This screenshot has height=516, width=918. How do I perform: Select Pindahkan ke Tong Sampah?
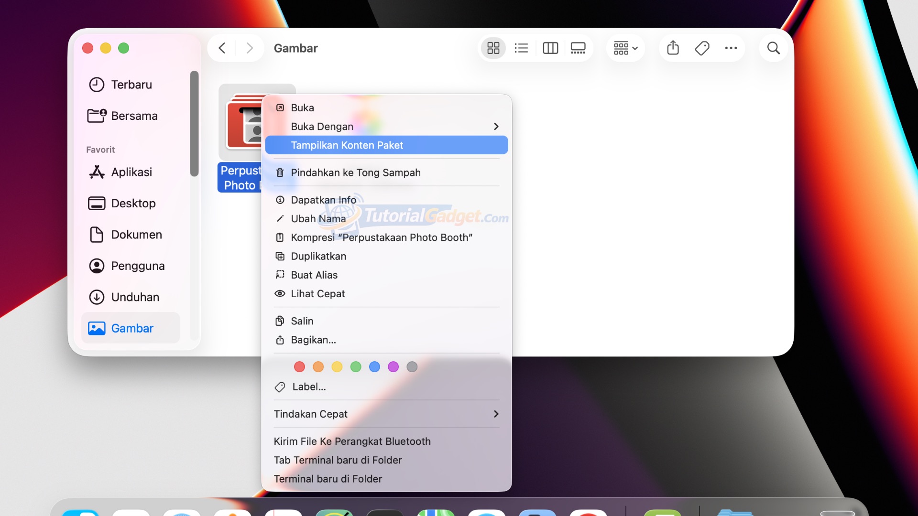[355, 173]
